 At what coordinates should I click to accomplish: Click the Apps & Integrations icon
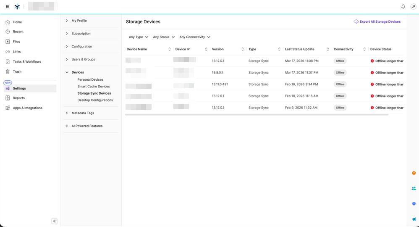(8, 108)
